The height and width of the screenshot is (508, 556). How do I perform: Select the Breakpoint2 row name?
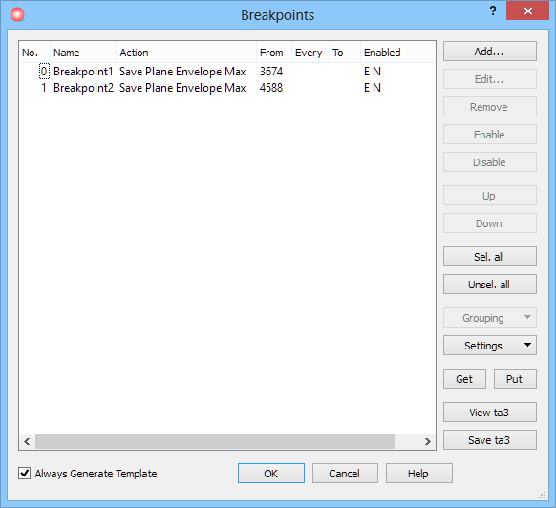pyautogui.click(x=83, y=88)
